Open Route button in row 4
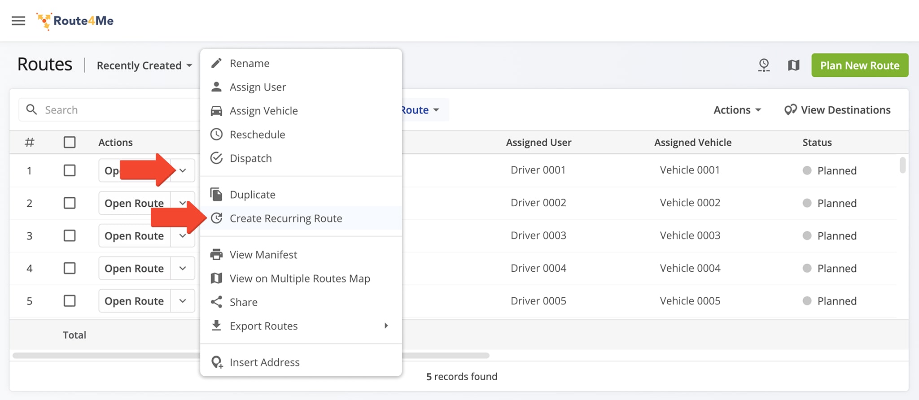 point(134,268)
